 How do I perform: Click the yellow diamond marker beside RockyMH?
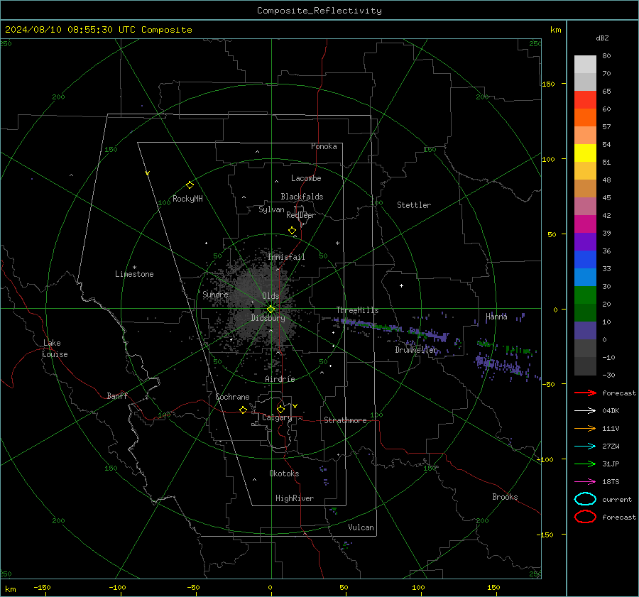pos(190,185)
